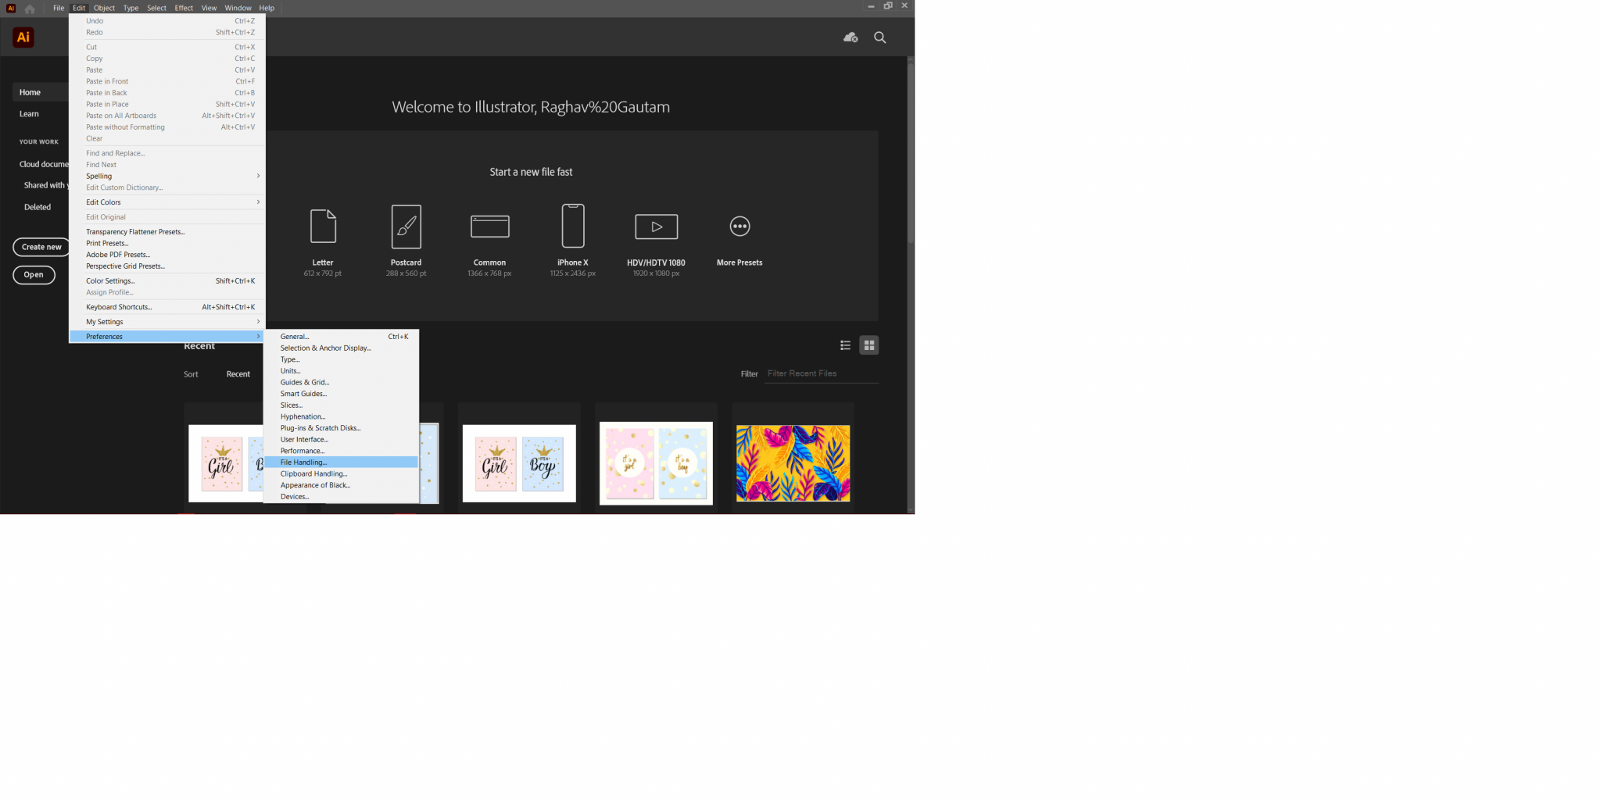Select the Postcard preset icon
This screenshot has width=1601, height=800.
(407, 227)
